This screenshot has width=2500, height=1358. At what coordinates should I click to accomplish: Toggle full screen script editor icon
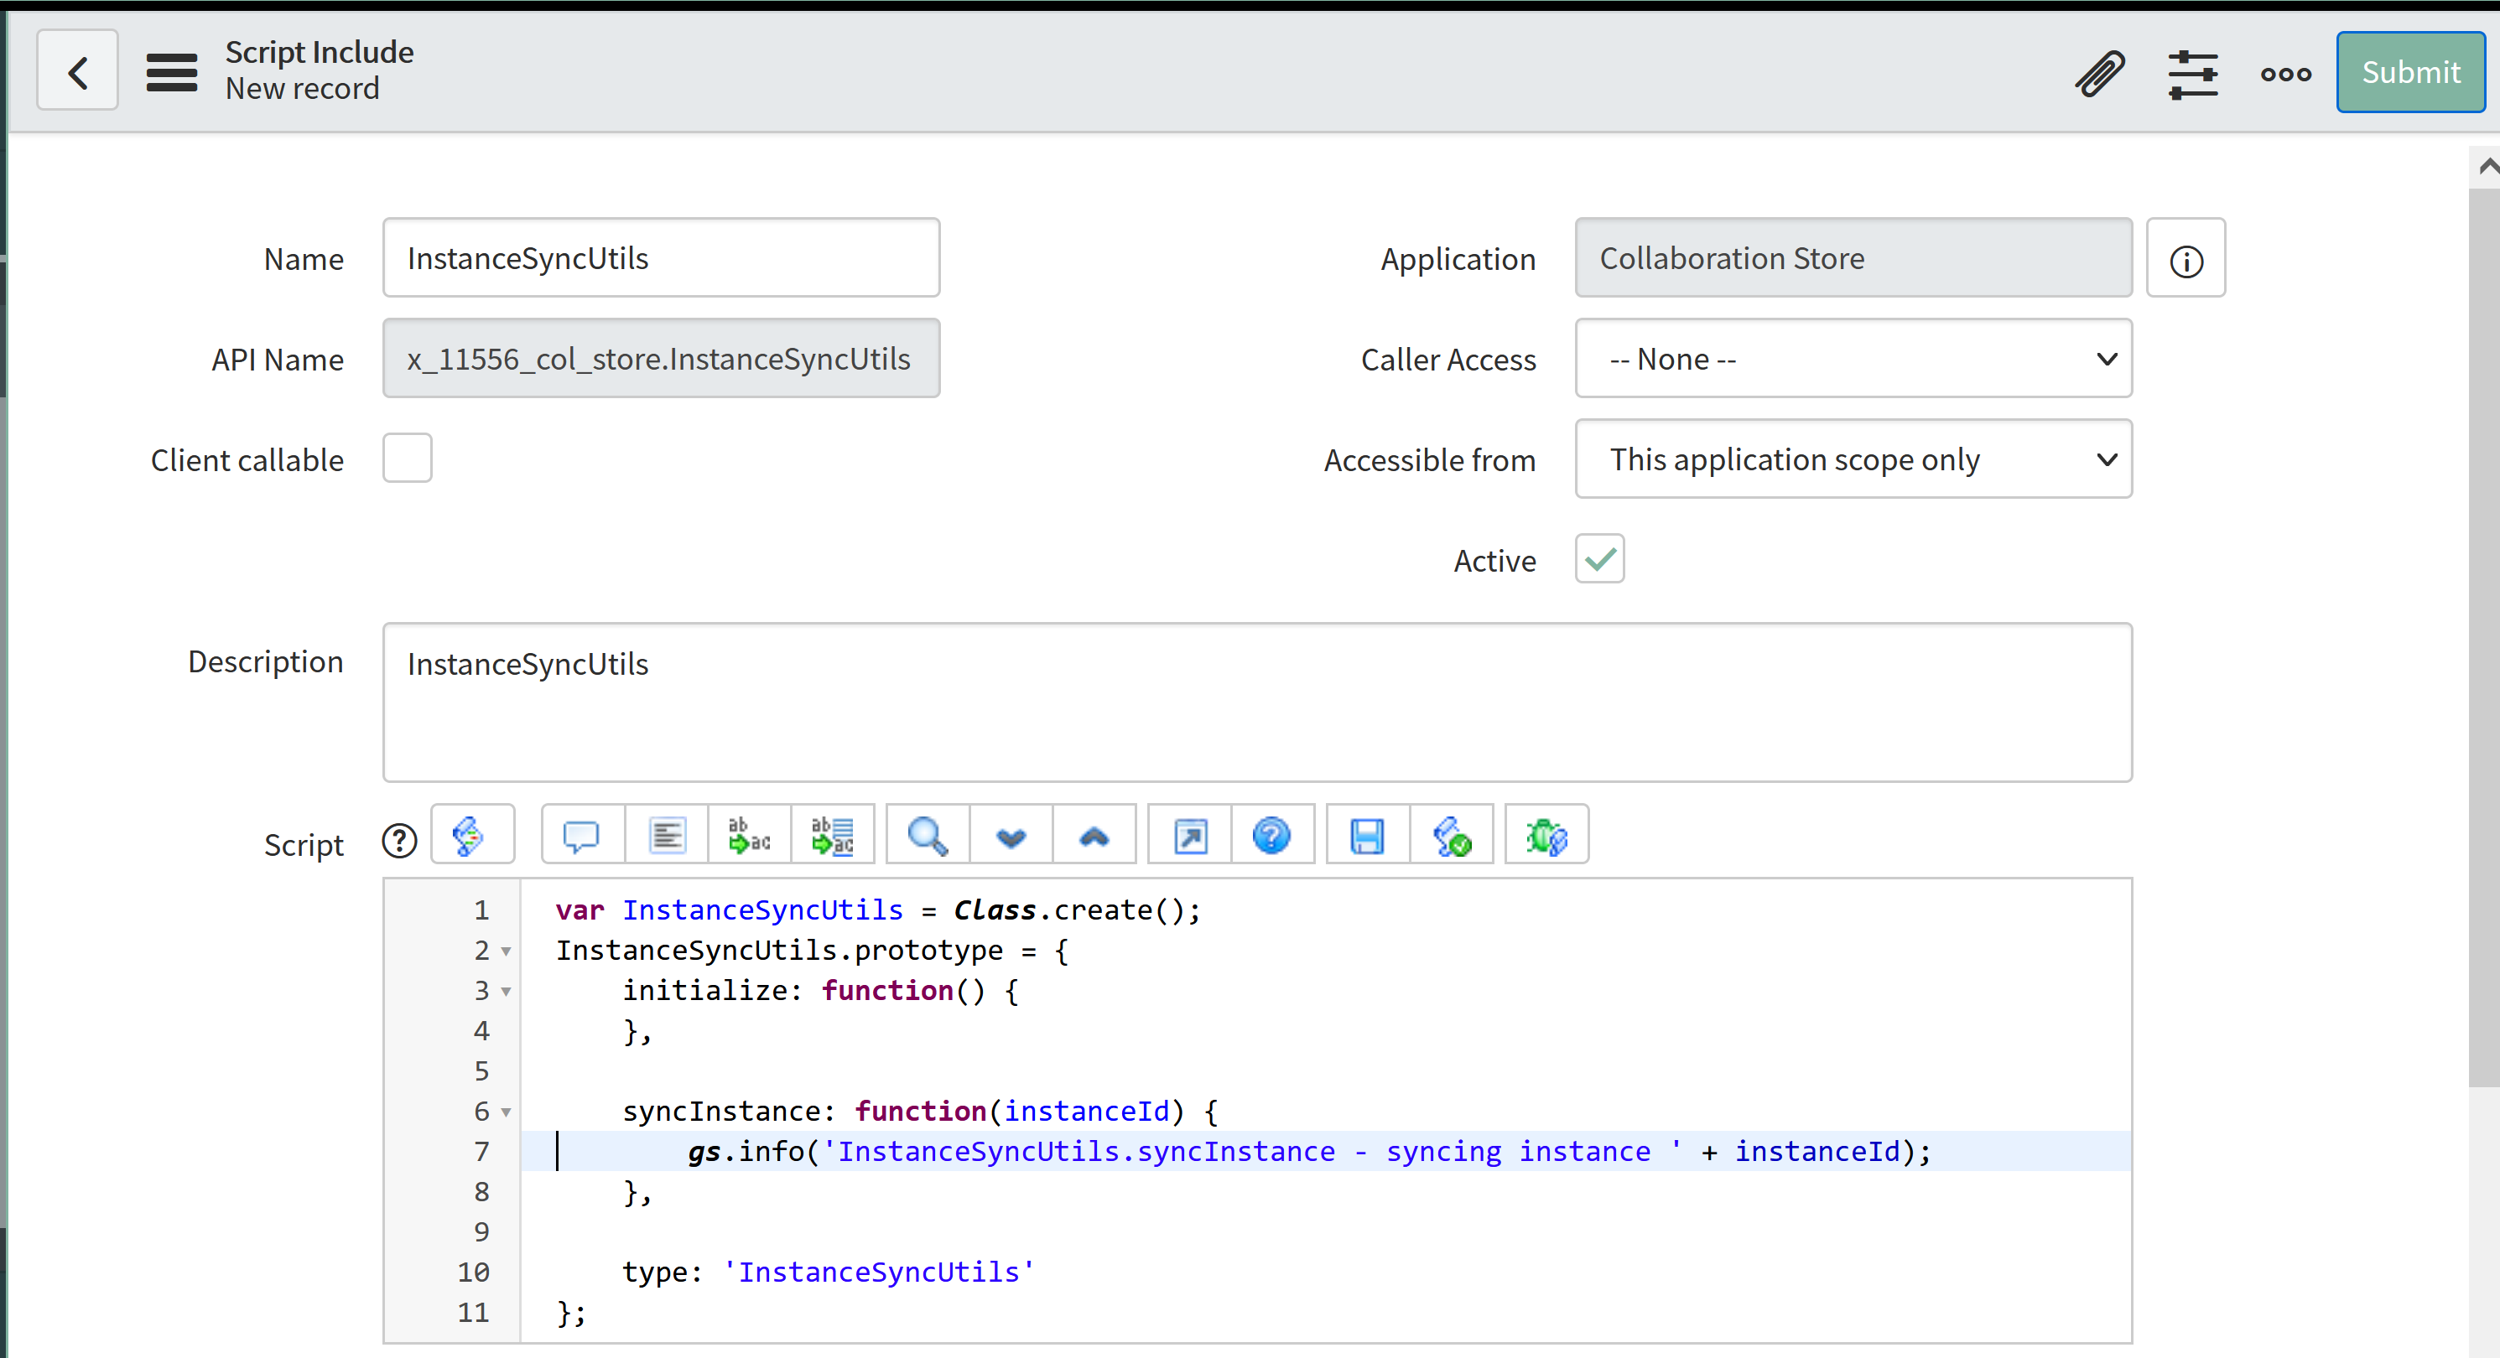[1190, 835]
